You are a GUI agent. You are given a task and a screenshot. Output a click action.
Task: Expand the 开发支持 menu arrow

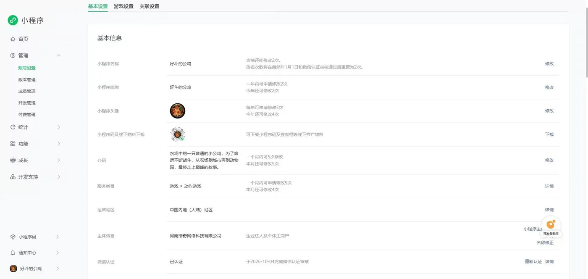[59, 177]
